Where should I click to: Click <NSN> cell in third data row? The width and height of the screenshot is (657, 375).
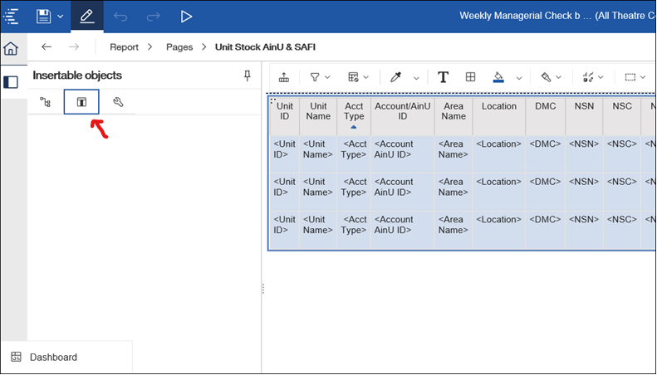(x=584, y=230)
